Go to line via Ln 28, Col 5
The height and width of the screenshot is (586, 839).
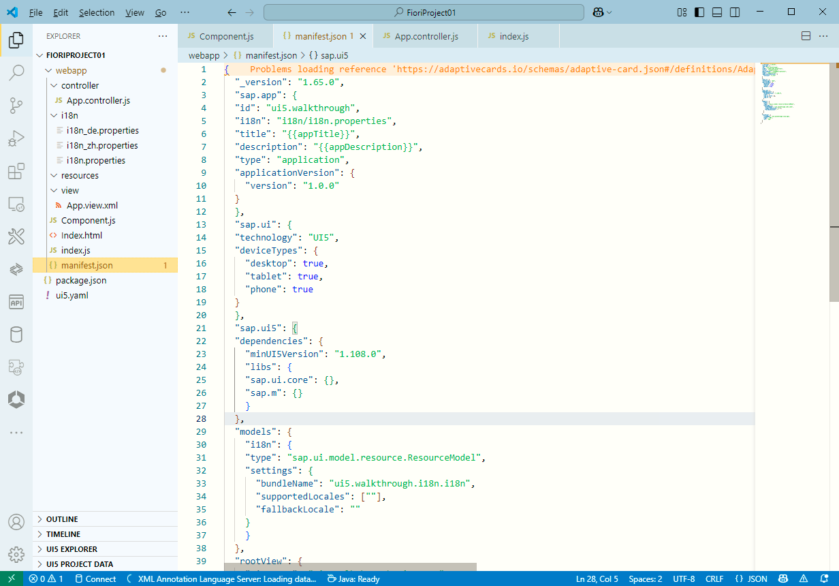597,579
